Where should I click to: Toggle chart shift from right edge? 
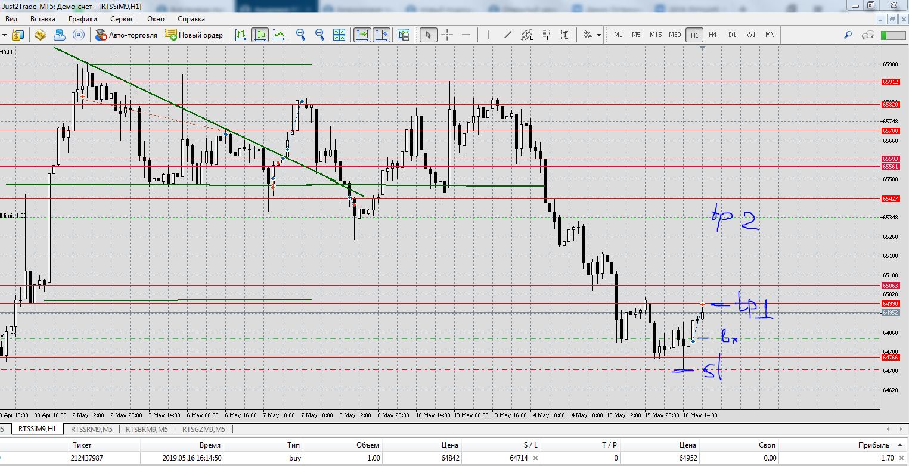tap(381, 35)
